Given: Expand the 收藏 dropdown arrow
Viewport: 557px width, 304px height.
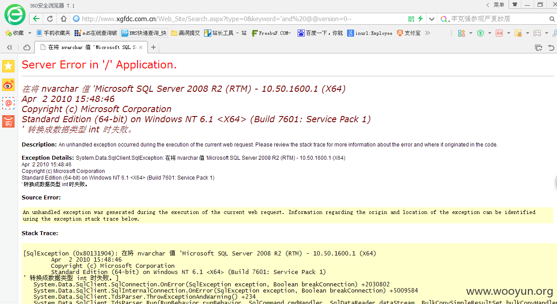Looking at the screenshot, I should click(30, 33).
